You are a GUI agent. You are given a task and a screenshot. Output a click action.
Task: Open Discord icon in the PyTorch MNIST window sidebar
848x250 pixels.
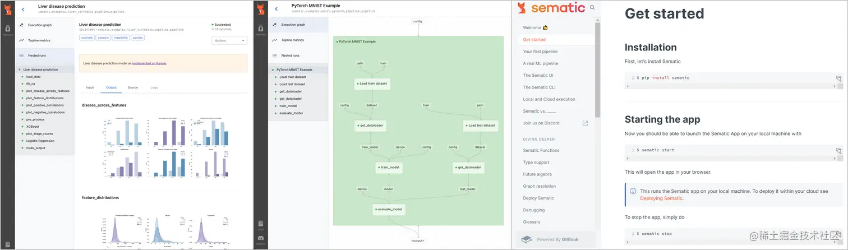pos(260,239)
